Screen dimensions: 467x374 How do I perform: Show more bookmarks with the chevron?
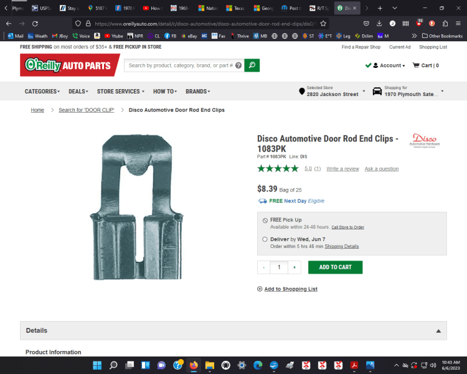[x=414, y=36]
